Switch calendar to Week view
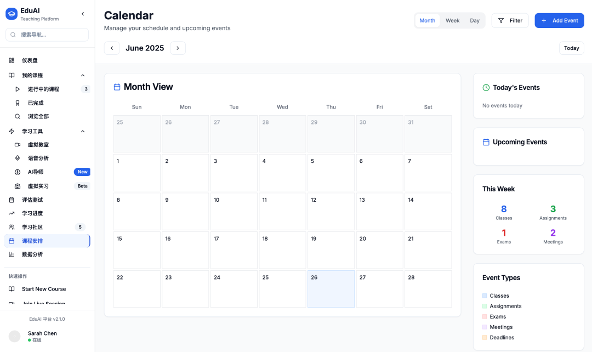 coord(452,21)
